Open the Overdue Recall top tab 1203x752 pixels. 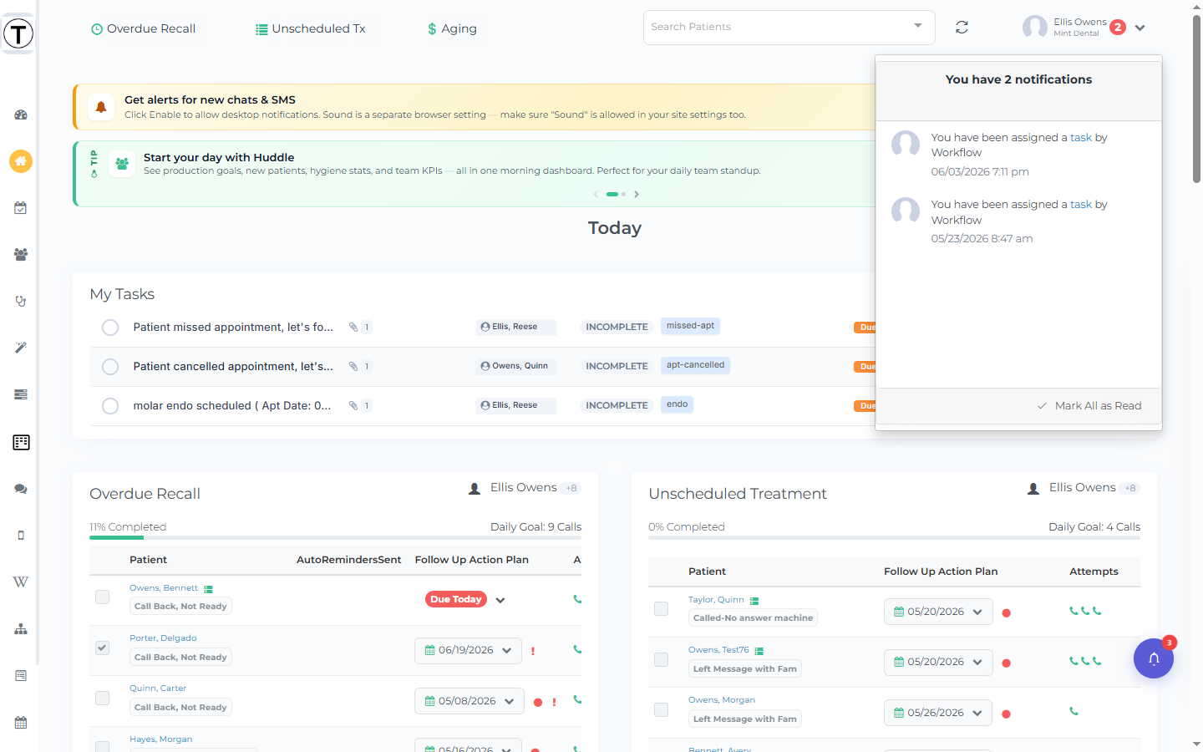coord(143,28)
